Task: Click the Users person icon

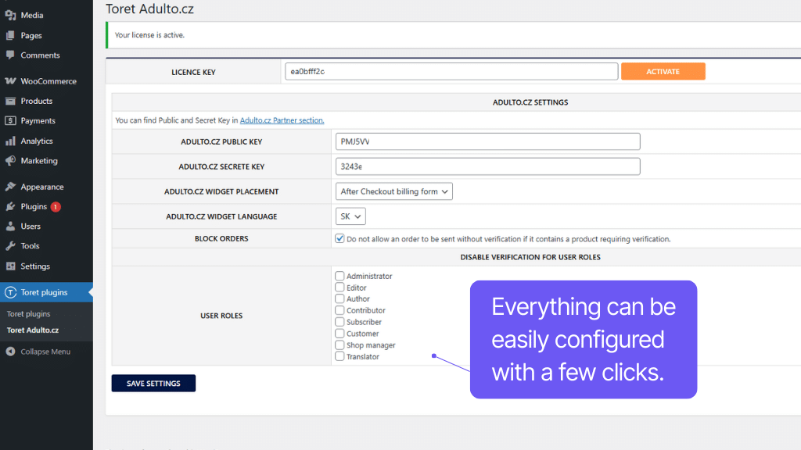Action: click(x=10, y=226)
